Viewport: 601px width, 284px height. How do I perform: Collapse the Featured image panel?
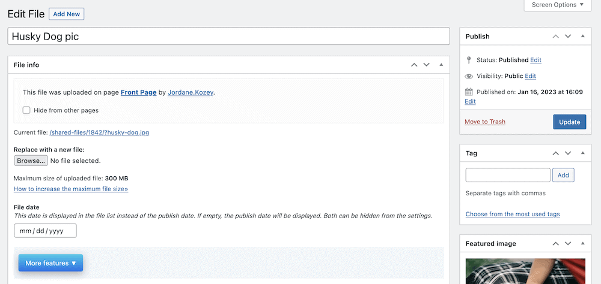(582, 243)
